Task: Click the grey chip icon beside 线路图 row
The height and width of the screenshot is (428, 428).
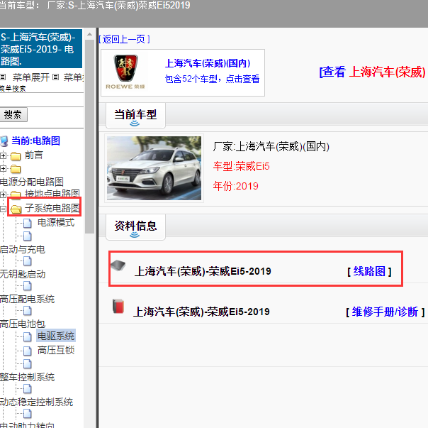Action: click(x=118, y=265)
